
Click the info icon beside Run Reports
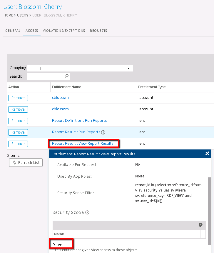pos(103,132)
